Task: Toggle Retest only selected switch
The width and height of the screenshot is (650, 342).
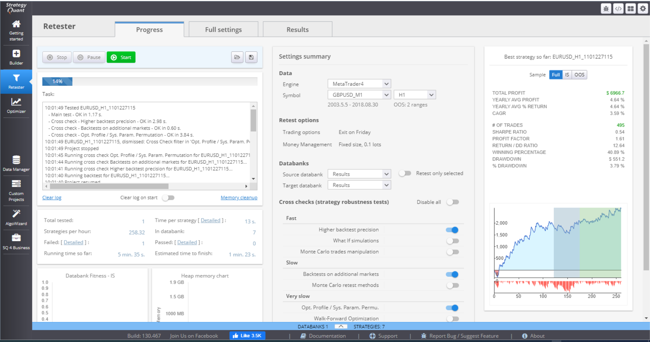Action: (x=405, y=173)
